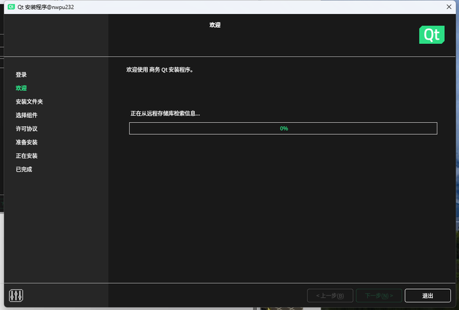This screenshot has height=310, width=459.
Task: Click the 欢迎 page heading
Action: pos(215,25)
